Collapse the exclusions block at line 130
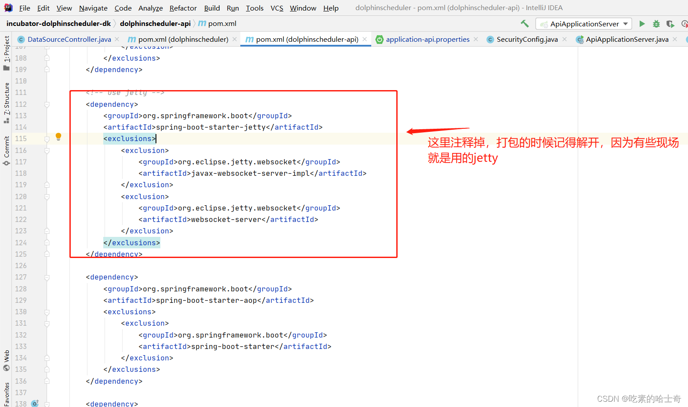The image size is (688, 407). pos(47,312)
